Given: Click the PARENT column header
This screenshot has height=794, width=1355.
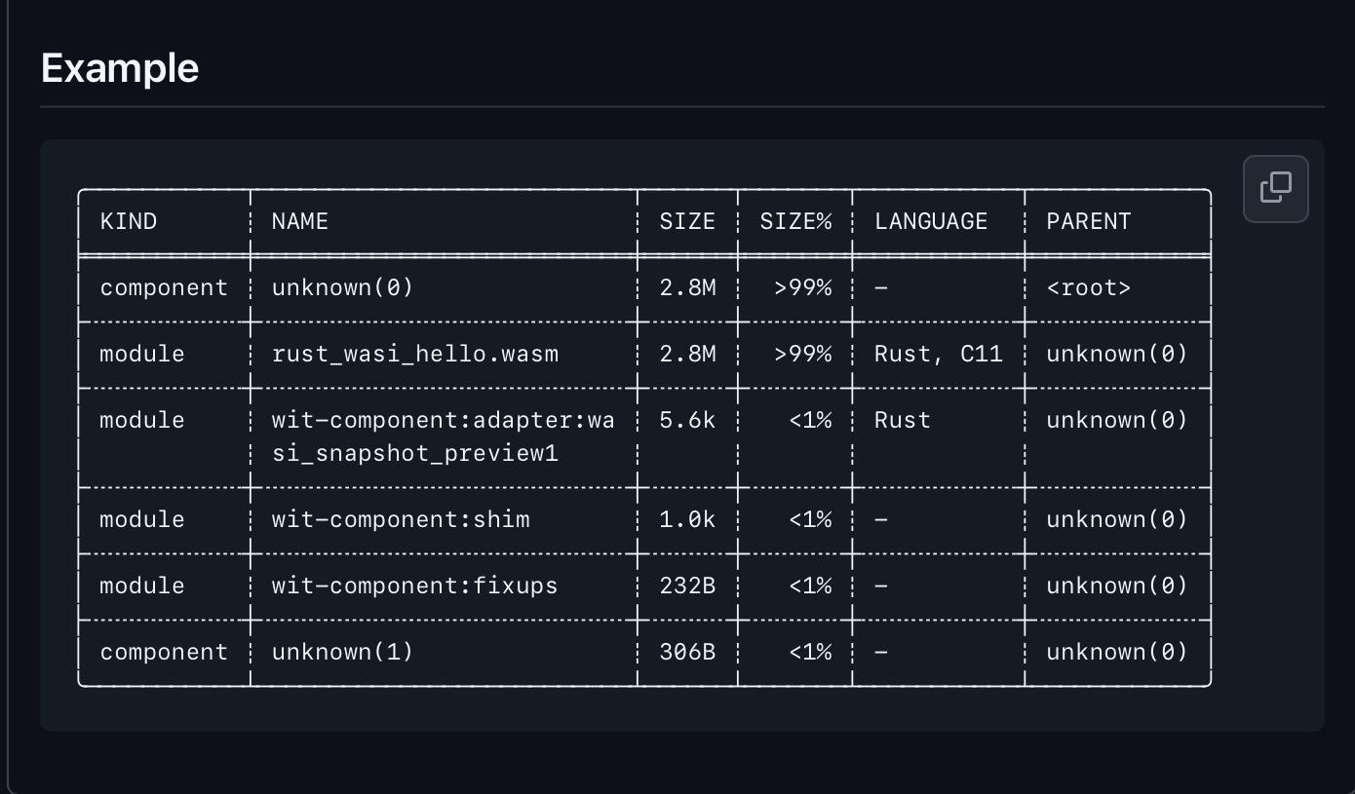Looking at the screenshot, I should [x=1088, y=221].
